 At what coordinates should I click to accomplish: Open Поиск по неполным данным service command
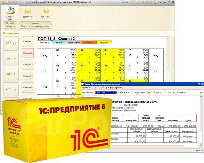(x=35, y=26)
